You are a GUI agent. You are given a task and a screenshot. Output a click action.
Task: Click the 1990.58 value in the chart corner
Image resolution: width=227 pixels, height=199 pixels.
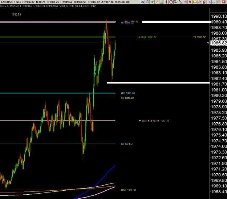coord(16,14)
